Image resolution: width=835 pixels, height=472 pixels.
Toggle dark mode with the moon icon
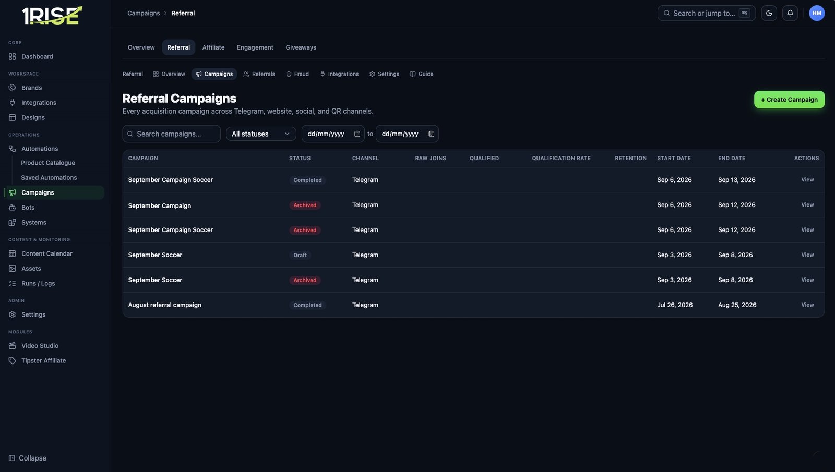769,13
